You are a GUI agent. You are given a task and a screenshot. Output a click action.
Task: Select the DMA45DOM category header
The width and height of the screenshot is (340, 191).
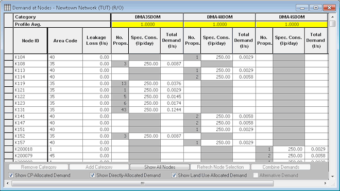coord(292,17)
